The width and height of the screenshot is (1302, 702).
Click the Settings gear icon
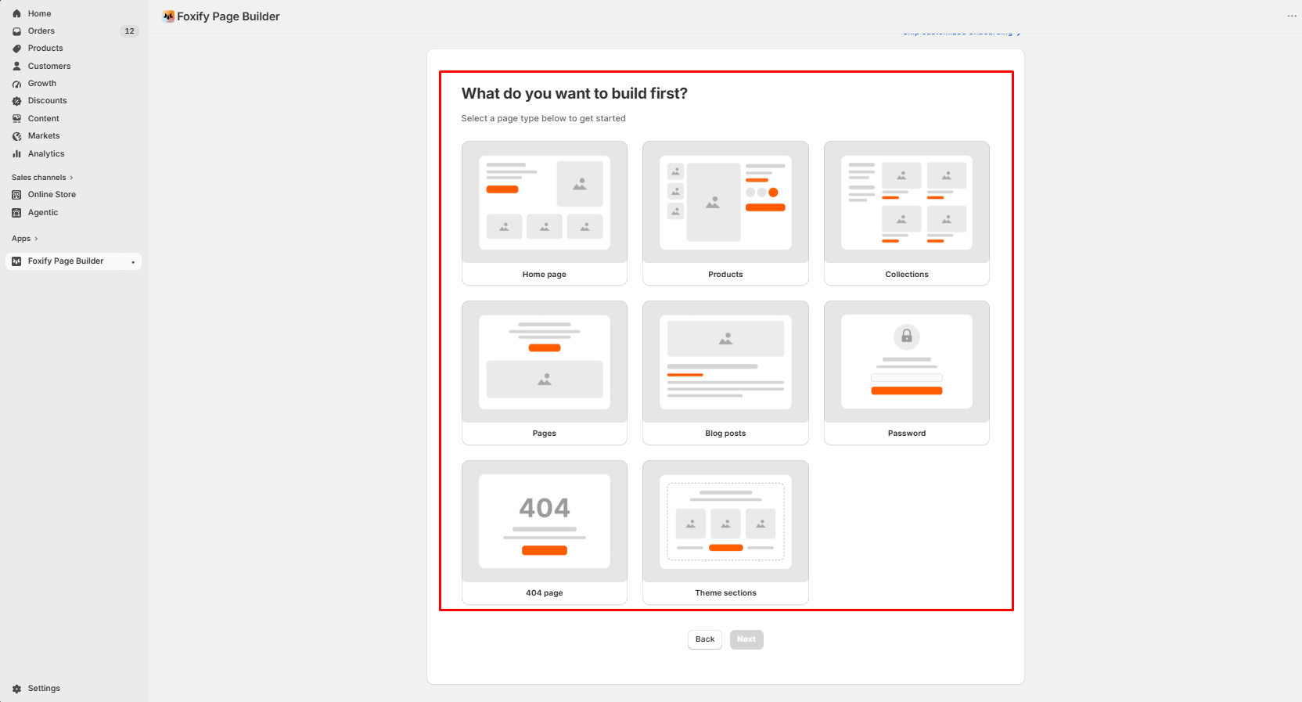[x=16, y=689]
